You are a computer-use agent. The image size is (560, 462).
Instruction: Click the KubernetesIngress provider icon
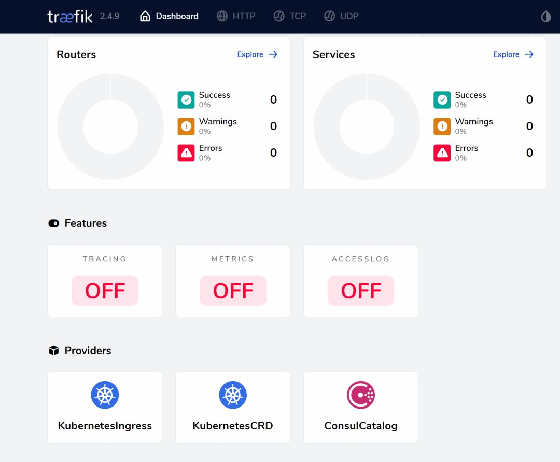click(105, 395)
